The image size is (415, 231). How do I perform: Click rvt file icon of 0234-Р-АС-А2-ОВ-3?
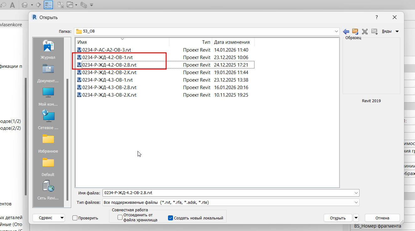click(79, 50)
